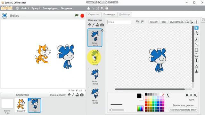
Task: Select the Line tool
Action: tap(196, 45)
